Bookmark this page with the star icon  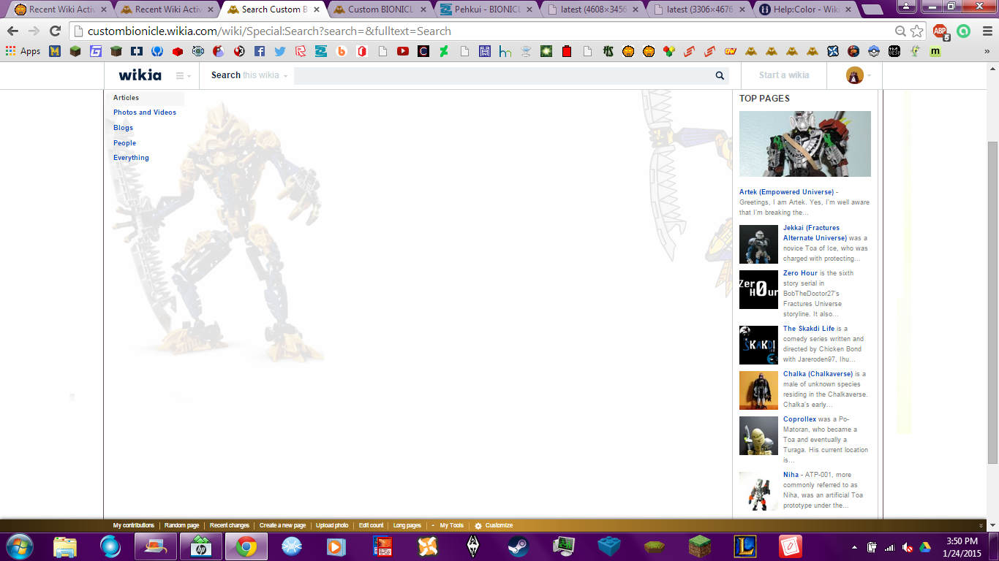pos(917,31)
